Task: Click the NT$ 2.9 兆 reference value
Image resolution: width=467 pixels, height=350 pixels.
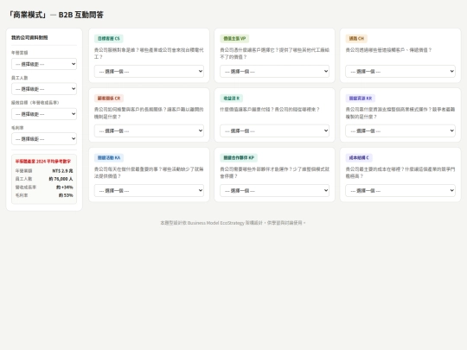Action: pos(62,171)
